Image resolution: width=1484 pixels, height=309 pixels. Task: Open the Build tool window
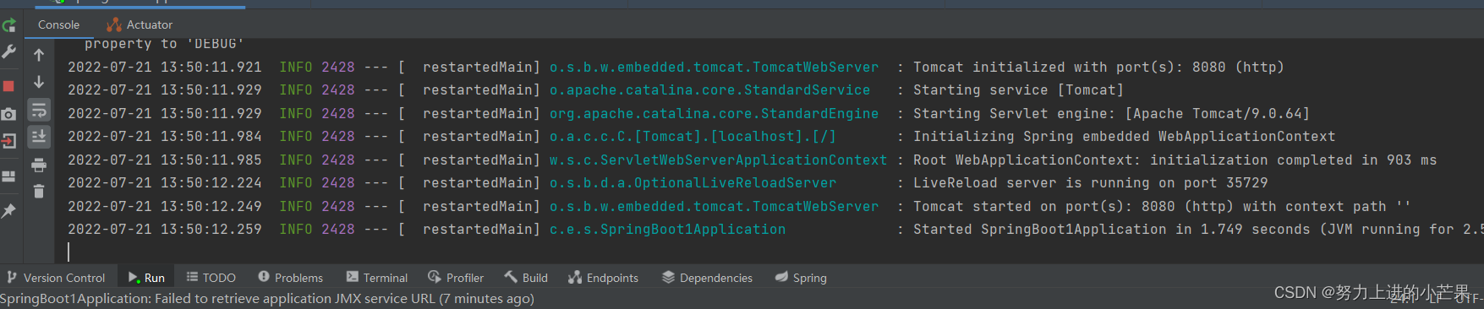[526, 277]
